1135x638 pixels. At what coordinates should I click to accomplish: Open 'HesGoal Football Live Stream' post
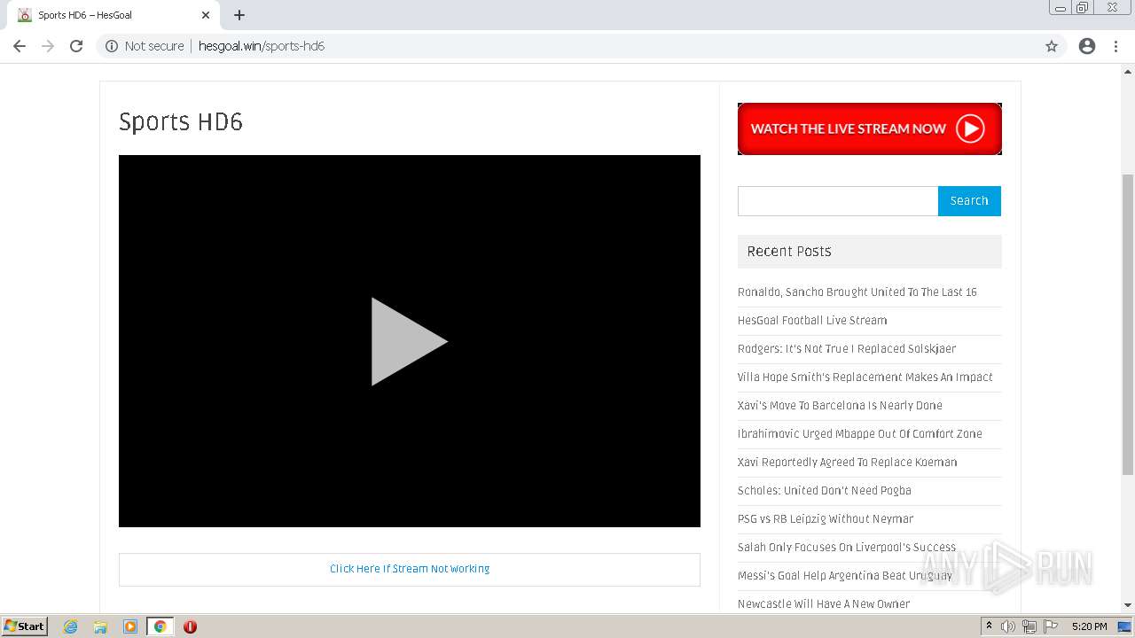[x=812, y=320]
